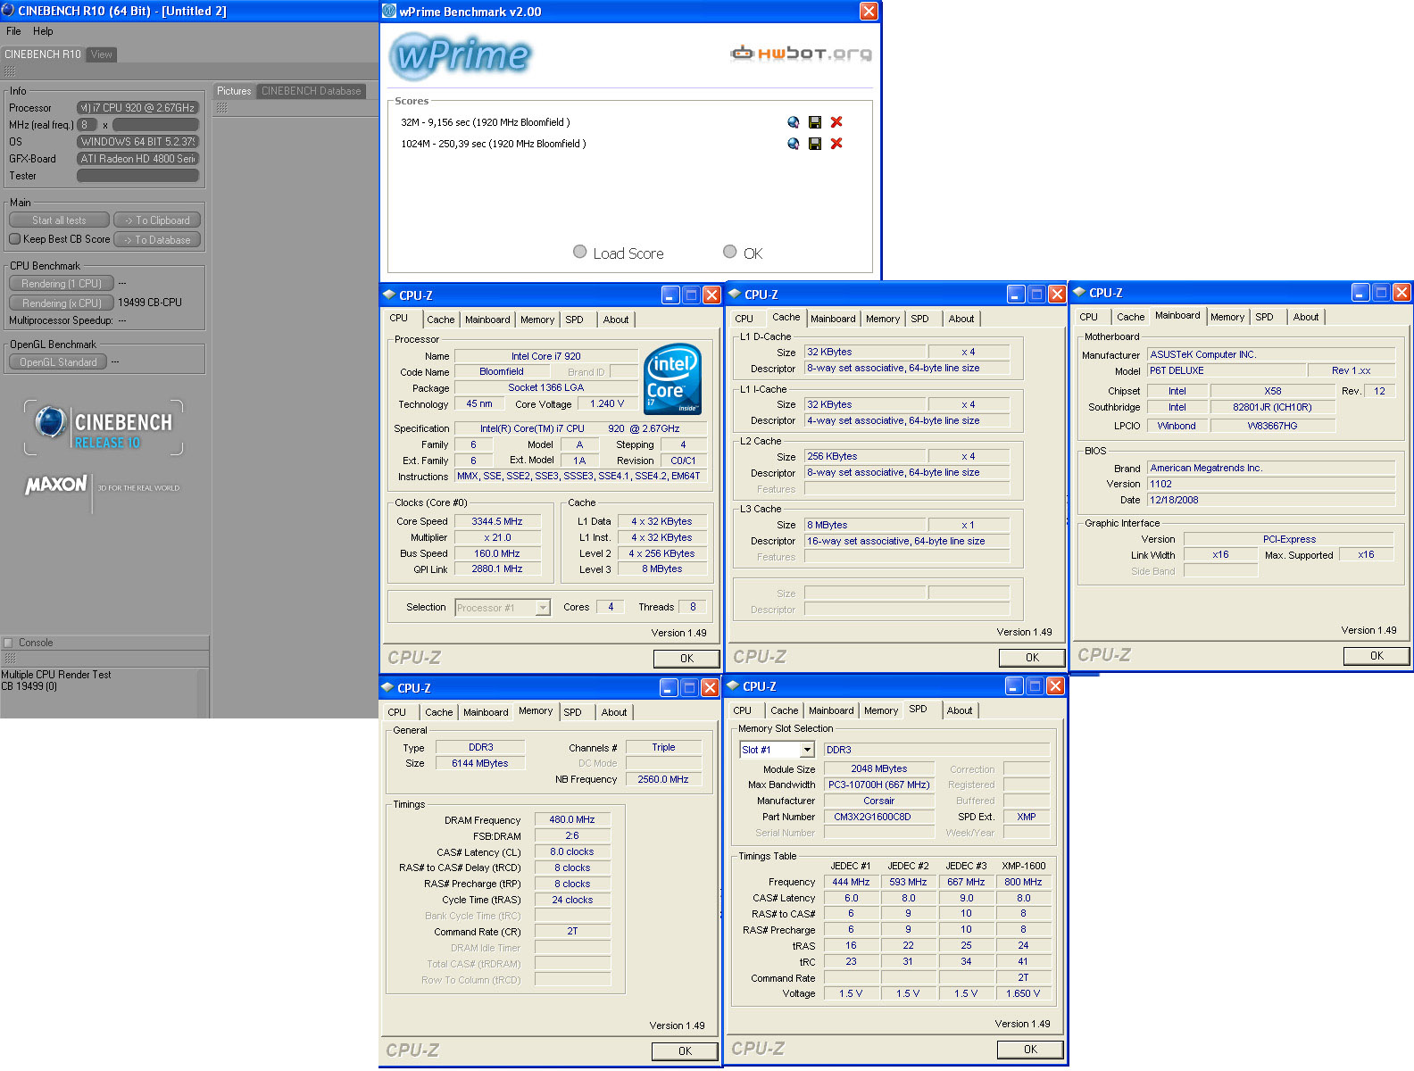This screenshot has height=1071, width=1414.
Task: Open the CINEBENCH Database tab
Action: tap(312, 91)
